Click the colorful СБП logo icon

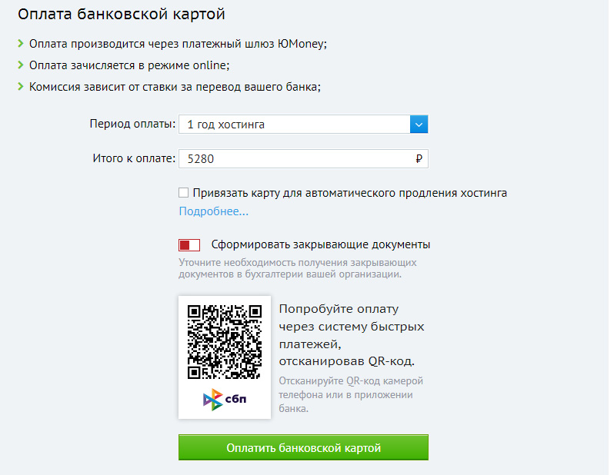click(212, 400)
